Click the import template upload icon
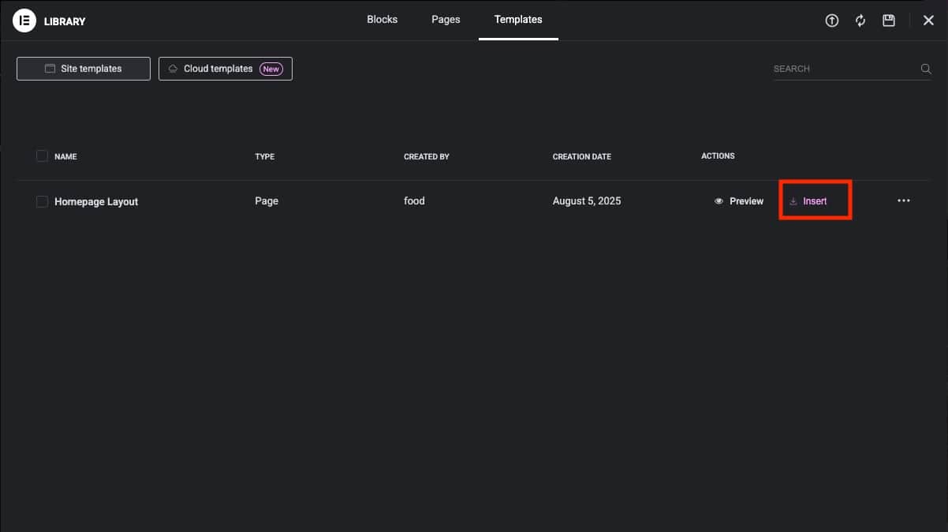This screenshot has width=948, height=532. [x=831, y=21]
